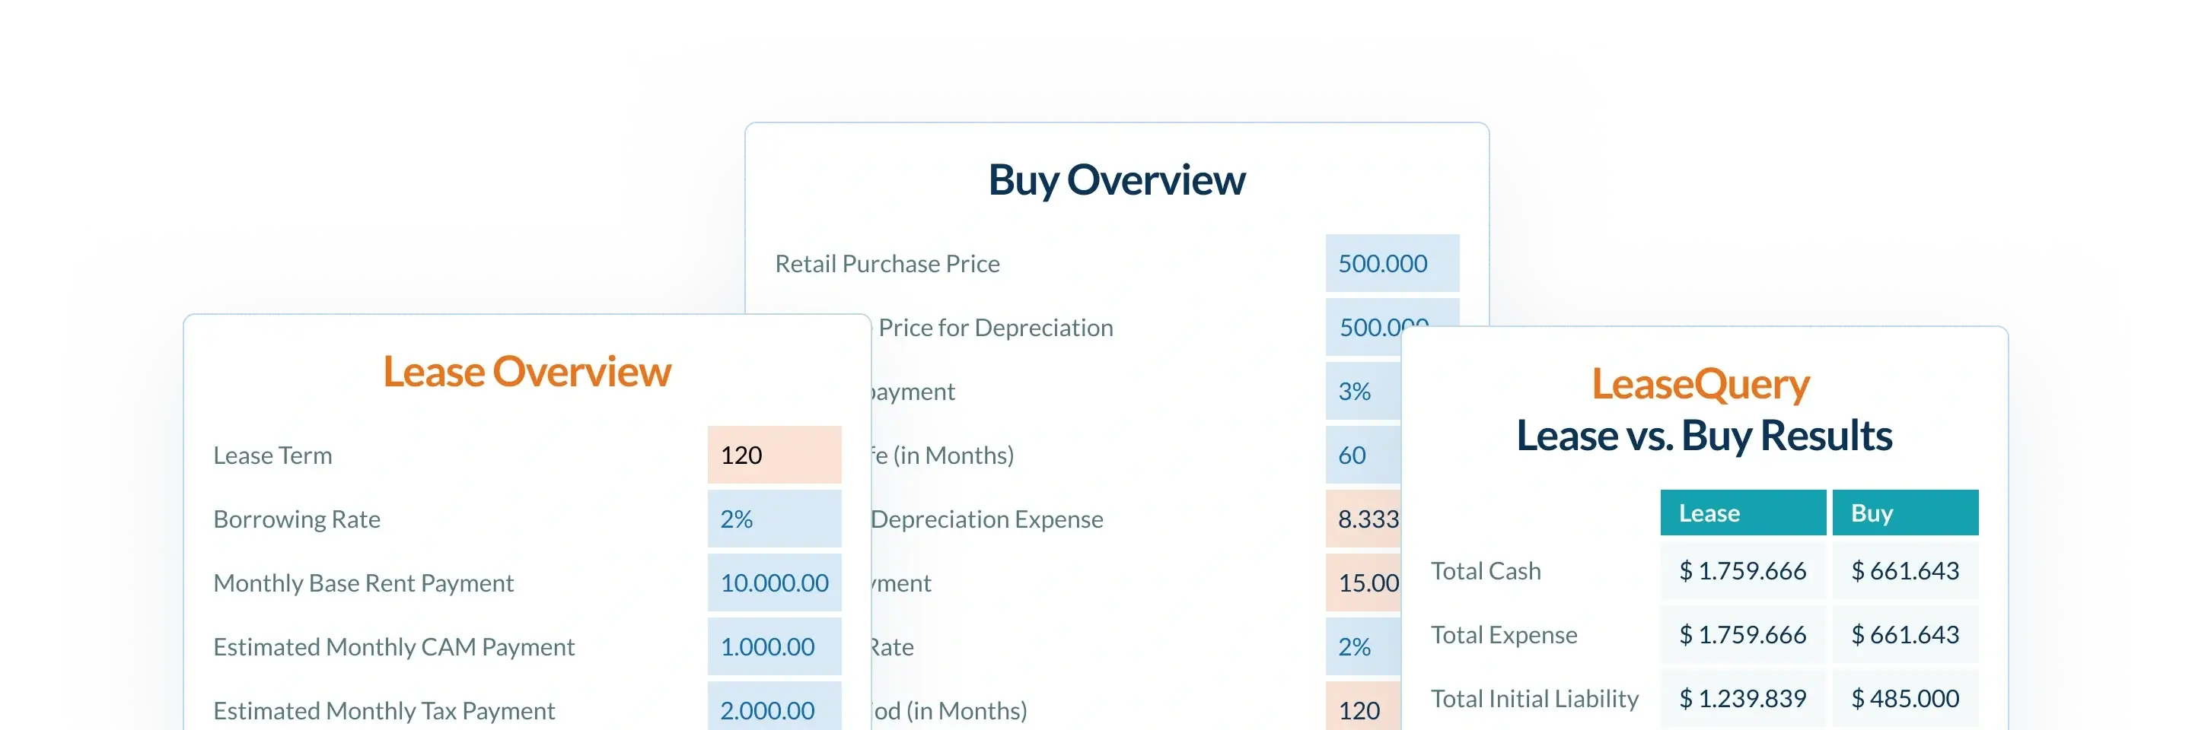Click the 2% Rate field in Buy Overview
Viewport: 2192px width, 730px height.
(x=1362, y=646)
